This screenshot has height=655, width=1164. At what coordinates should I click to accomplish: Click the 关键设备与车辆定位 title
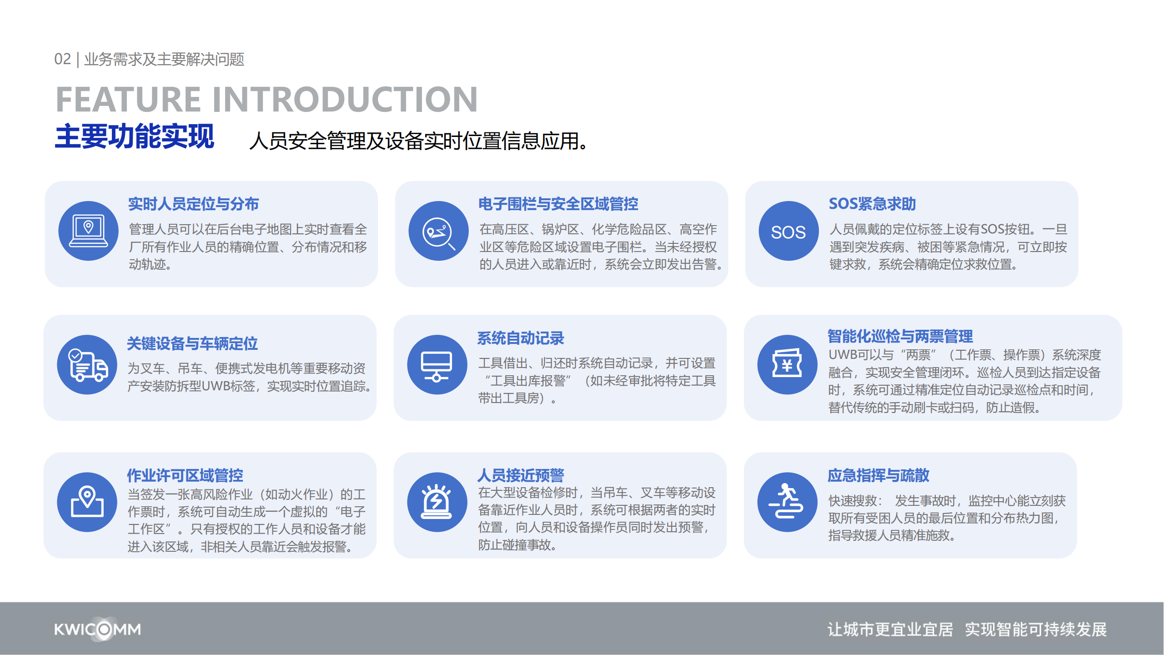click(192, 343)
